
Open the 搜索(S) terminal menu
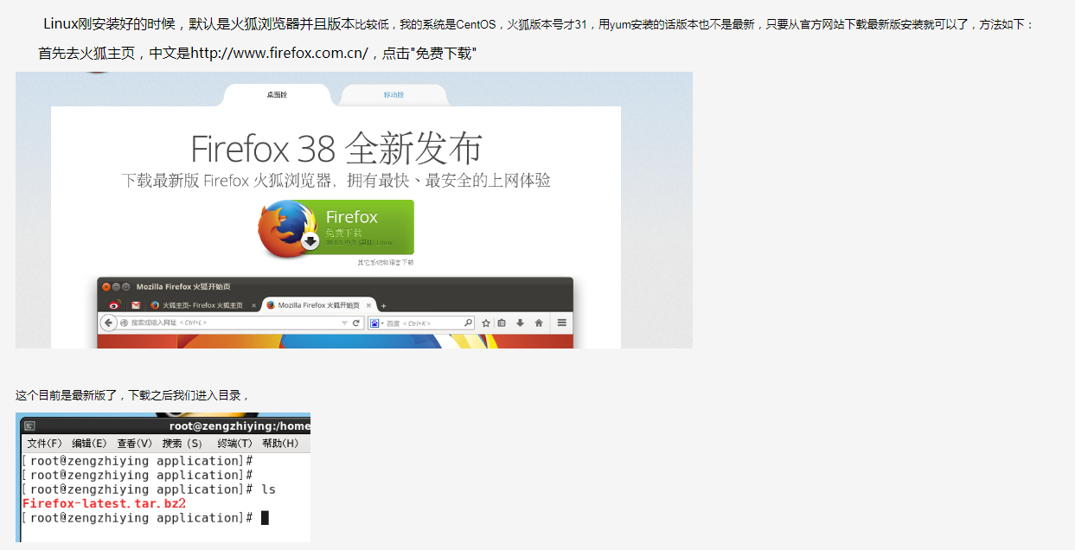(182, 443)
